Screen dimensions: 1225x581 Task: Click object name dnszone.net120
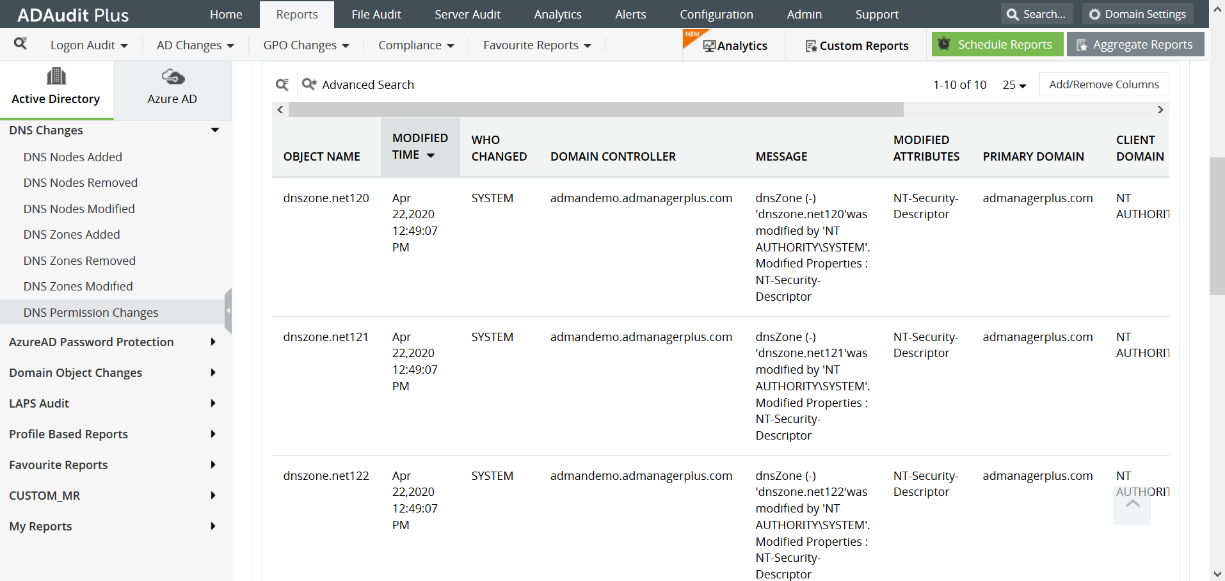(326, 198)
